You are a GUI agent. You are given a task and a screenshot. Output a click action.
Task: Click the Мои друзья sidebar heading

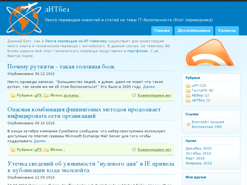[196, 177]
